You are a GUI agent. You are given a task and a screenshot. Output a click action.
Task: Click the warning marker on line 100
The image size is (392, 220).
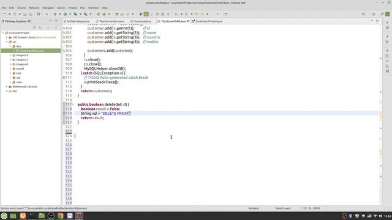tap(64, 28)
